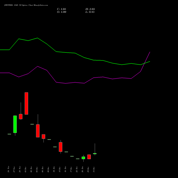Image resolution: width=178 pixels, height=178 pixels.
Task: Click the tallest red candle above 01 Dec
Action: 26,103
